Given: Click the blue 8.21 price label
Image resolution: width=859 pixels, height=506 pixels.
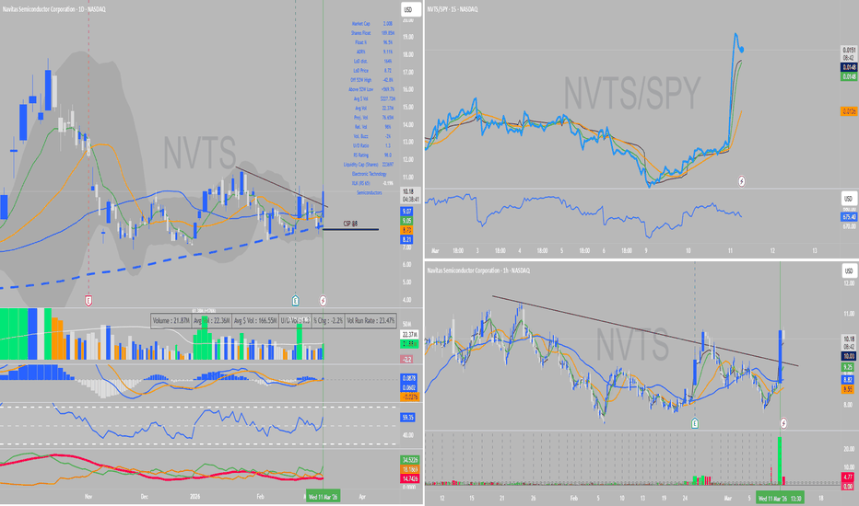Looking at the screenshot, I should click(407, 239).
